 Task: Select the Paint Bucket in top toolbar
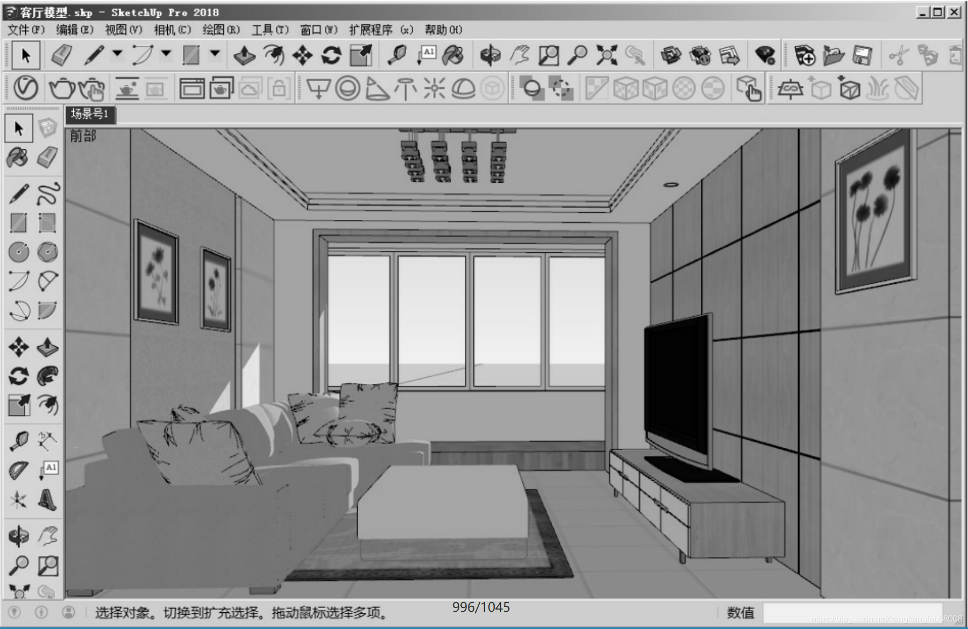454,55
